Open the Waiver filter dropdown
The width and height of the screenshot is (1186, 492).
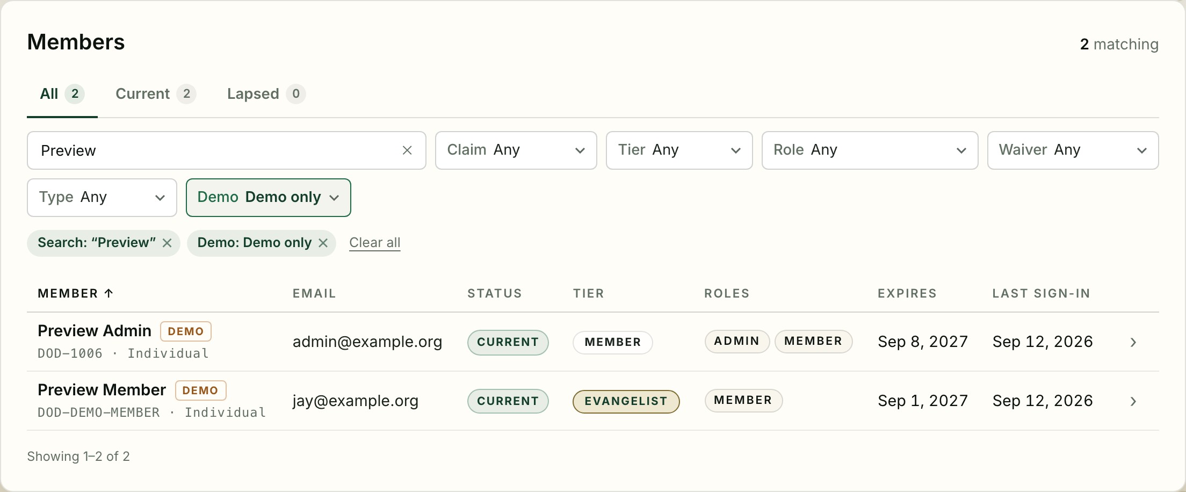click(x=1073, y=150)
